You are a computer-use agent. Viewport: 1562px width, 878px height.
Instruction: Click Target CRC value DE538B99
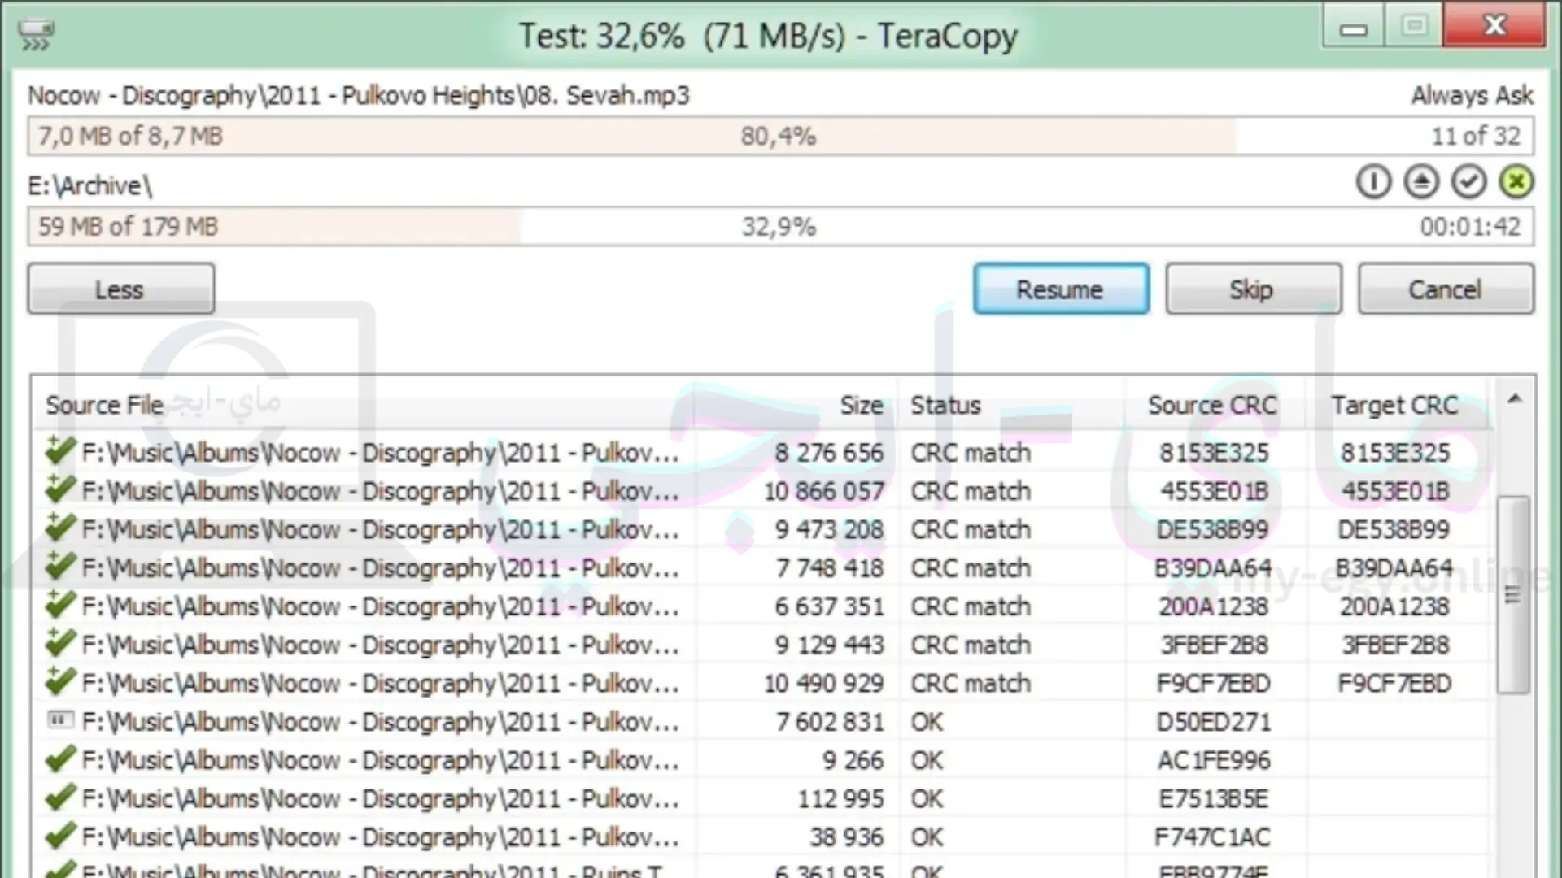click(x=1394, y=530)
